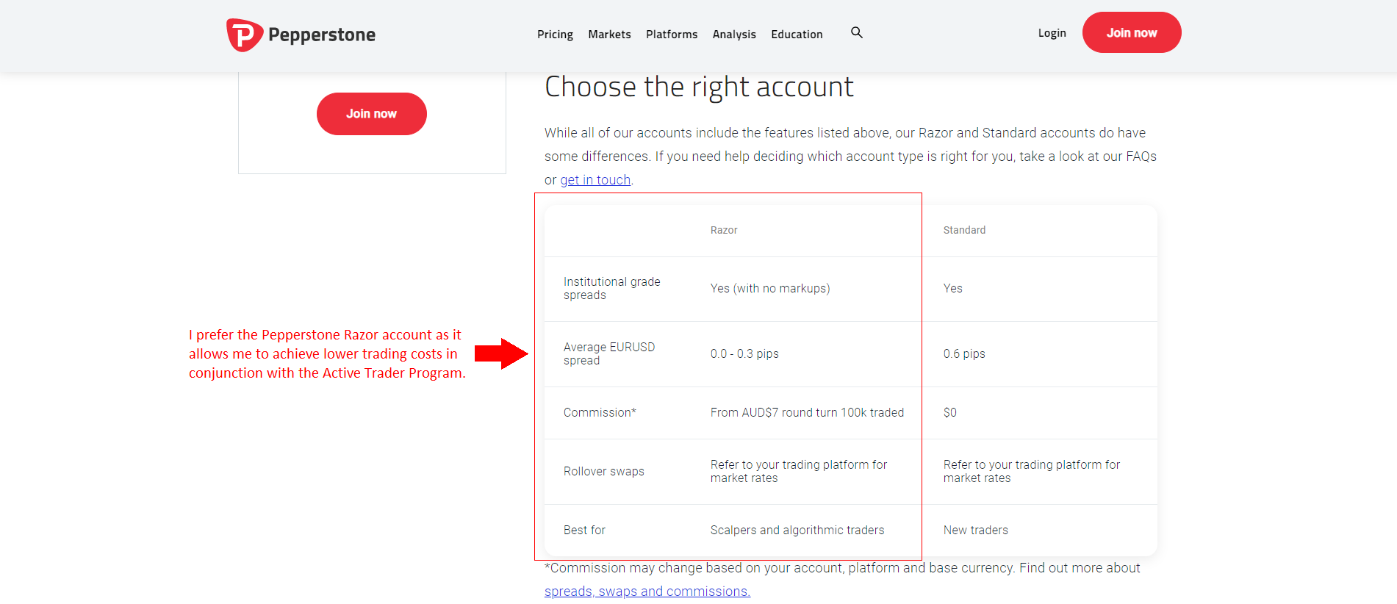Viewport: 1397px width, 604px height.
Task: Click the Average EURUSD spread row label
Action: pos(608,353)
